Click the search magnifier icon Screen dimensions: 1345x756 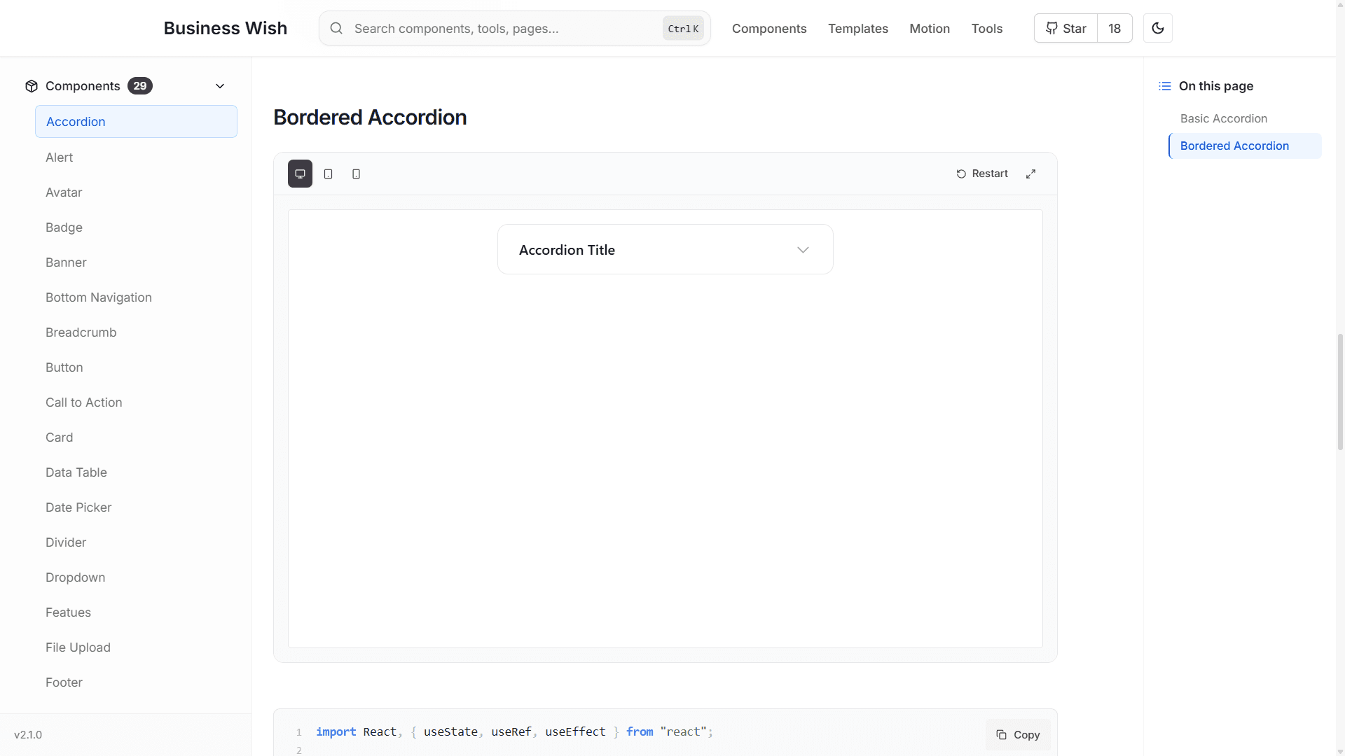coord(337,28)
